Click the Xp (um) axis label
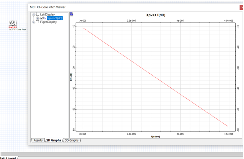Image resolution: width=244 pixels, height=159 pixels. coord(155,137)
